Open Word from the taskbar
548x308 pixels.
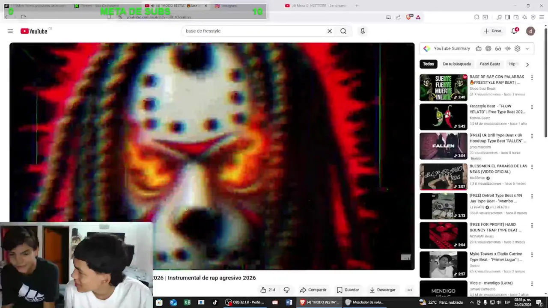point(289,302)
